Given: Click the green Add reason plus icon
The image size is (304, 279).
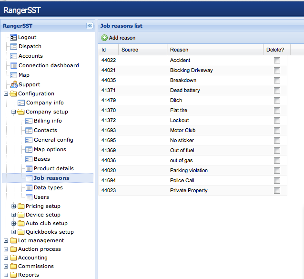Looking at the screenshot, I should pos(104,38).
